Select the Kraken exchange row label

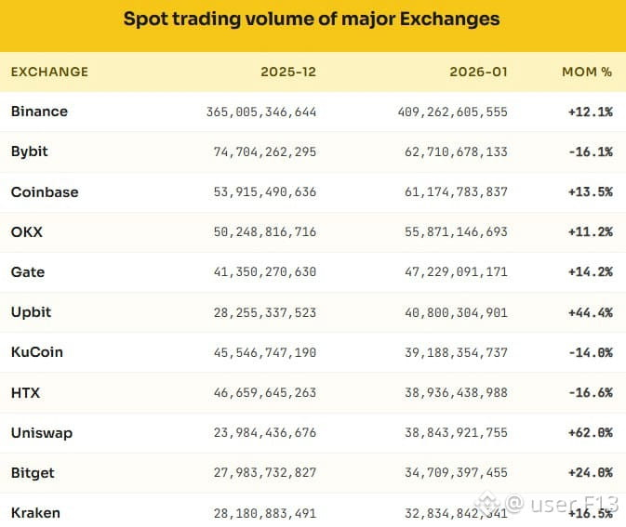[x=35, y=513]
